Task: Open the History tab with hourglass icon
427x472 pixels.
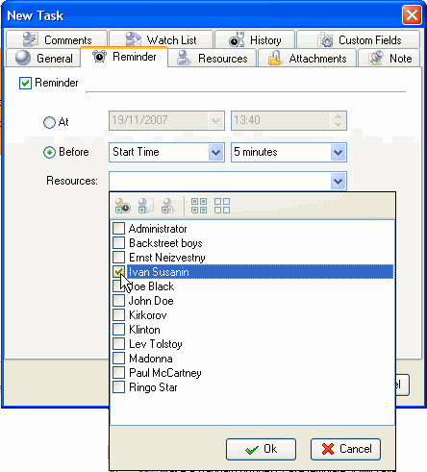Action: [x=255, y=40]
